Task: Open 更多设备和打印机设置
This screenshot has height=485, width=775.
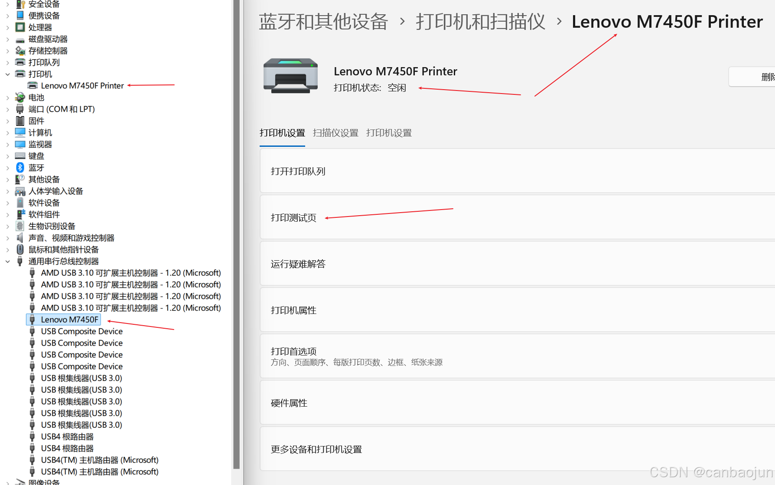Action: (517, 449)
